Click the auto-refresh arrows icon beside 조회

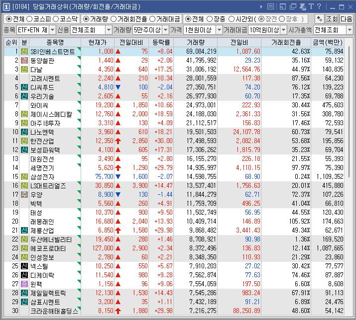(320, 19)
